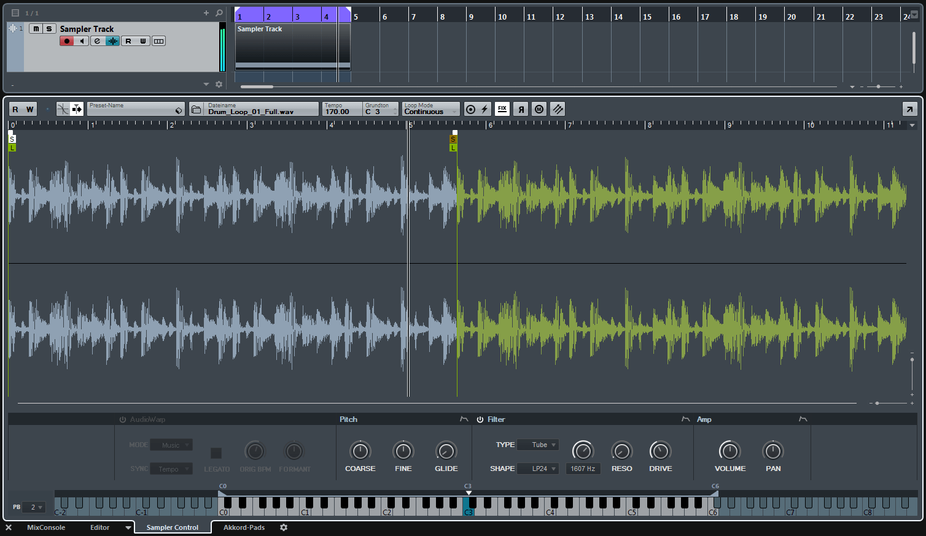Viewport: 926px width, 536px height.
Task: Switch to the MixConsole tab
Action: [x=46, y=527]
